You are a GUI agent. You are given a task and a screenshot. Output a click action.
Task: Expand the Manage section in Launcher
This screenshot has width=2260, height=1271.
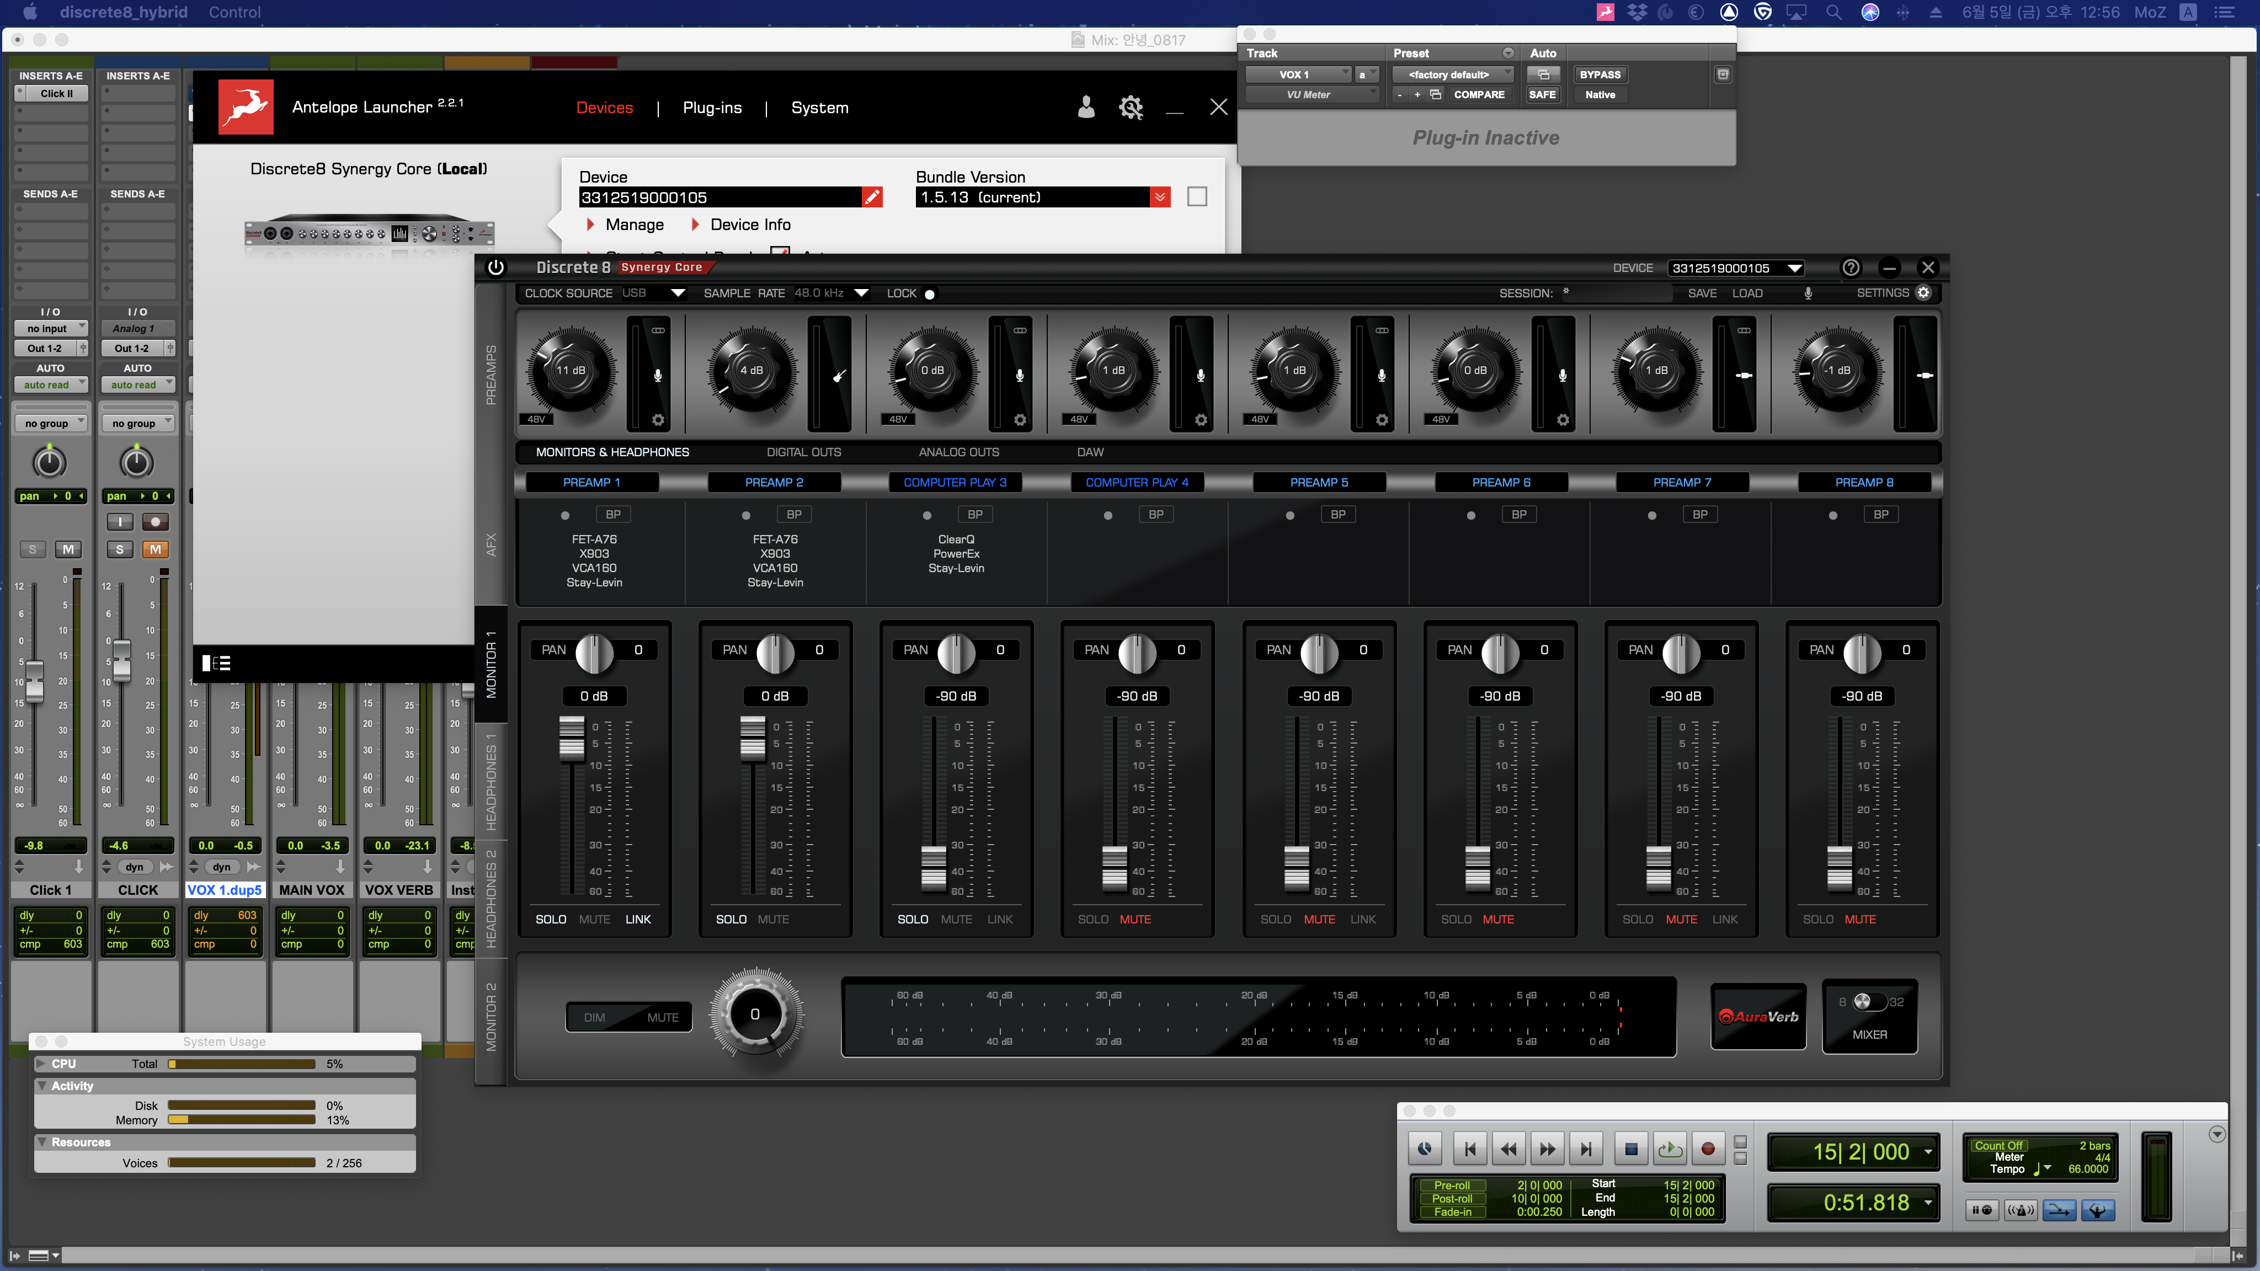[626, 225]
